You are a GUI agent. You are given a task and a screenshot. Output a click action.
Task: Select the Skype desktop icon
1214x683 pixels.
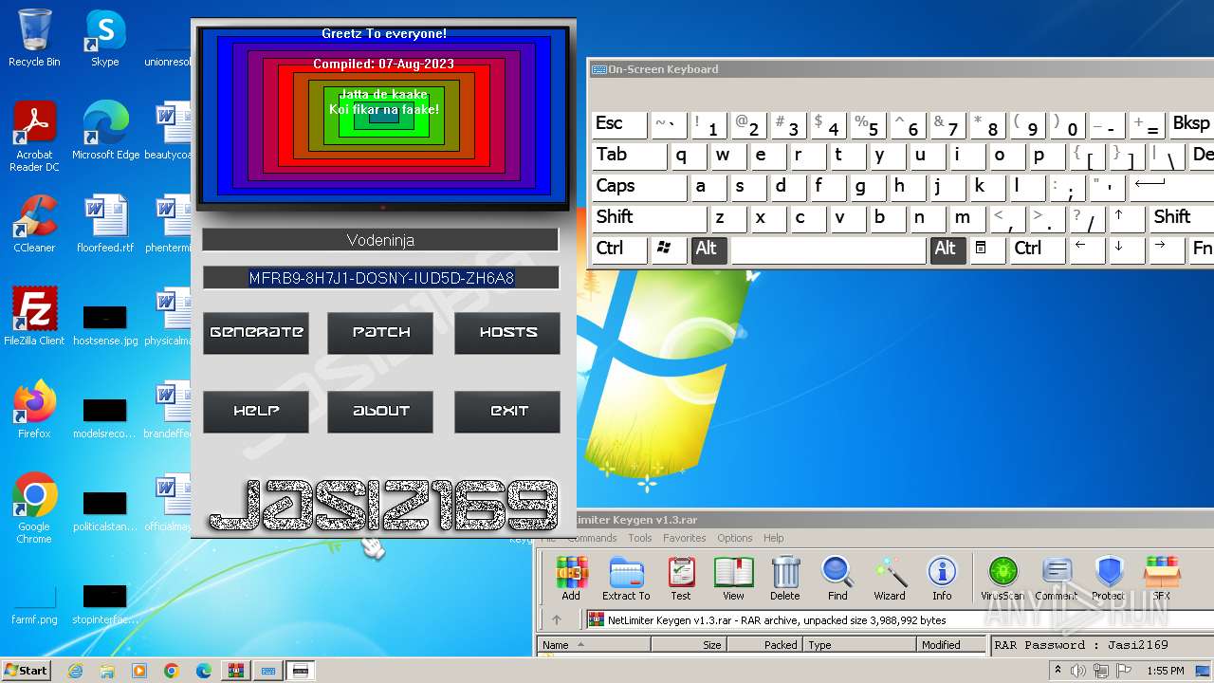click(x=104, y=38)
